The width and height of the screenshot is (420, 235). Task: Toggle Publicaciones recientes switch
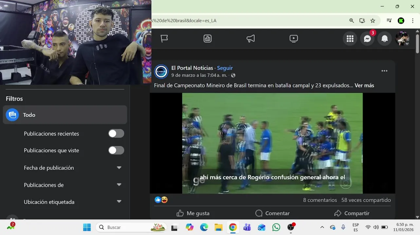116,133
